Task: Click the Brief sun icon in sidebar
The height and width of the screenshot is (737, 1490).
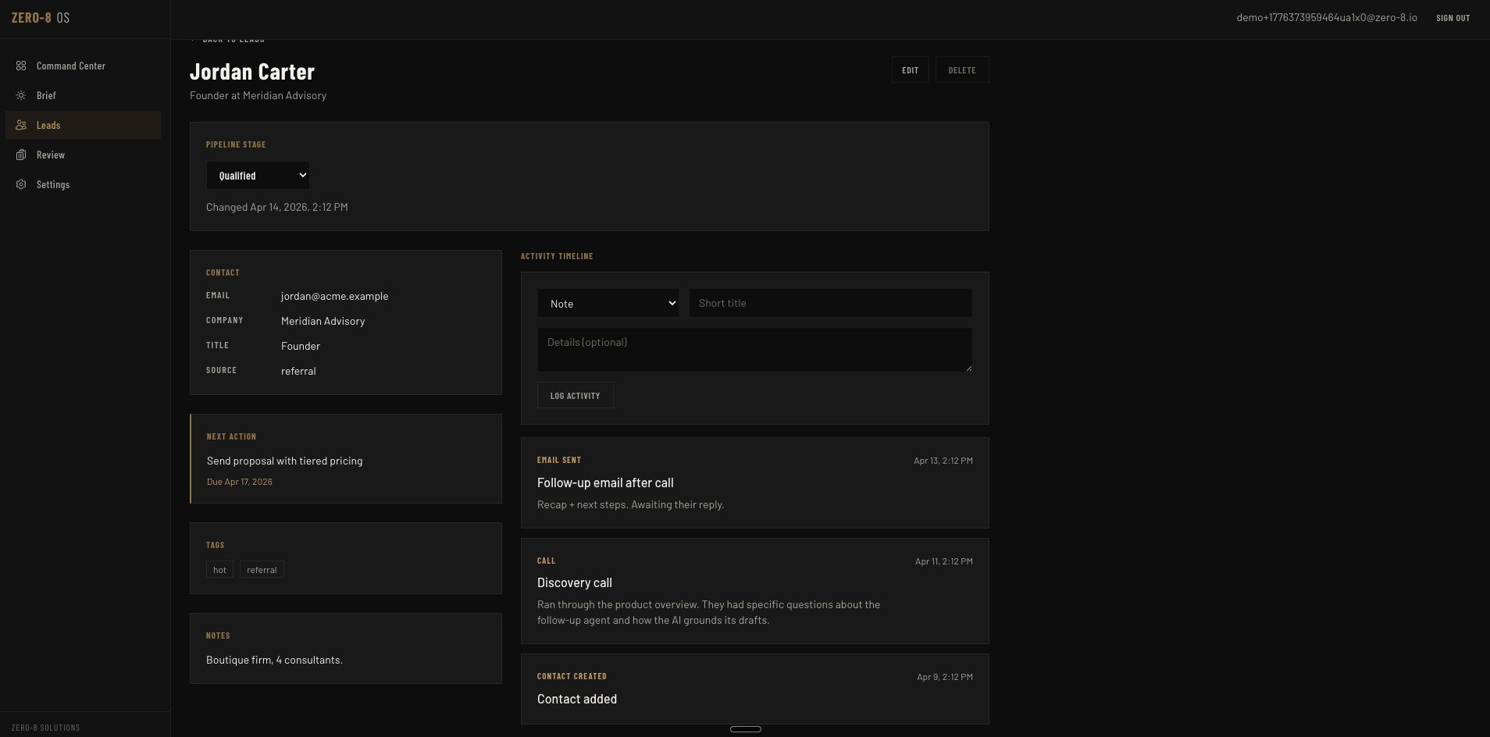Action: pyautogui.click(x=20, y=95)
